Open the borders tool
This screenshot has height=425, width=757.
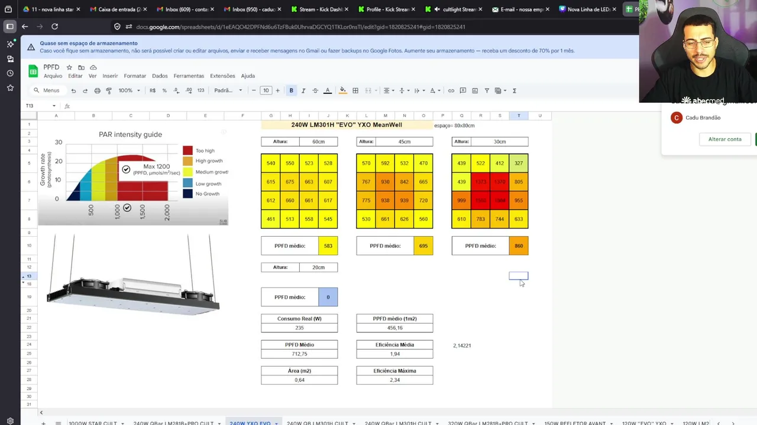[355, 90]
